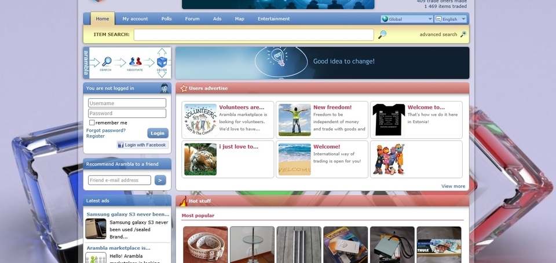Open the Entertainment tab
The image size is (556, 263).
(x=274, y=18)
